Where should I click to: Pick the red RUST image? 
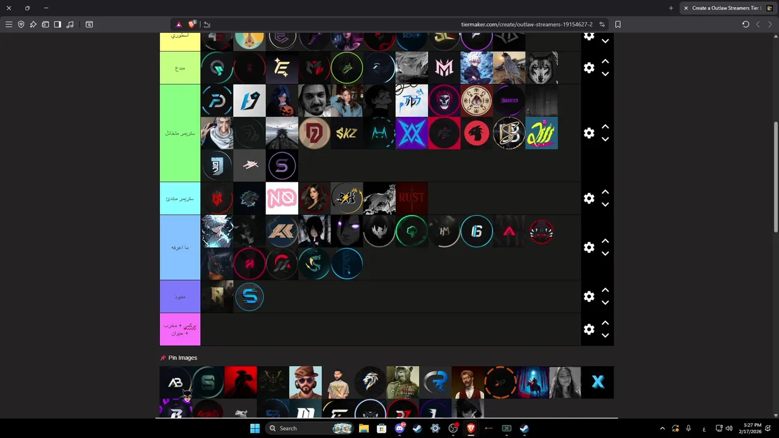click(x=412, y=198)
